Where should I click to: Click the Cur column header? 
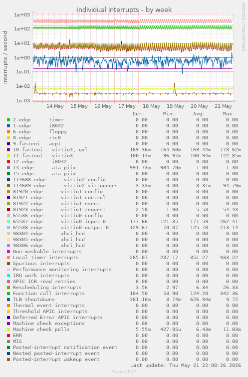coord(139,114)
